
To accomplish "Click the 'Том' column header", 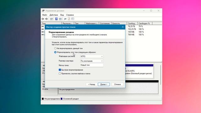I will 51,24.
